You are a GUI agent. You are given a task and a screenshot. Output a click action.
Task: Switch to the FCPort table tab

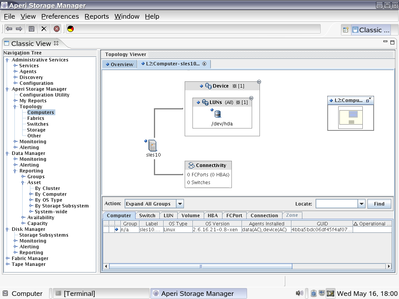[234, 216]
